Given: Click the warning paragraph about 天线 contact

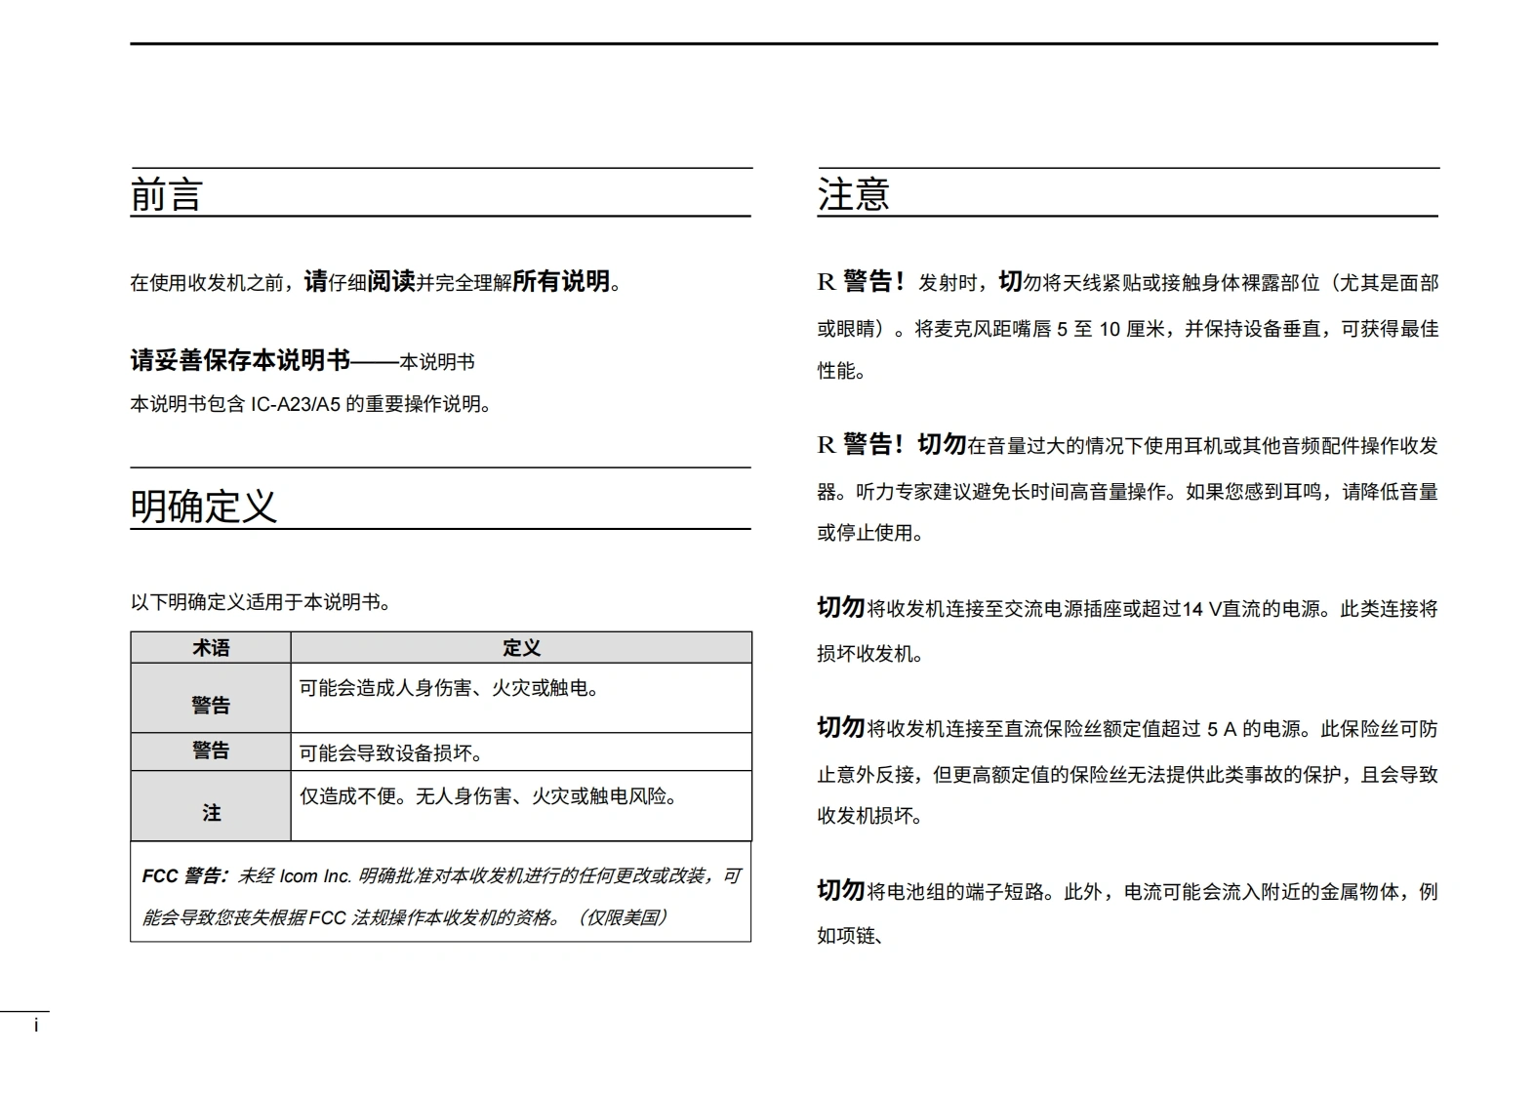Looking at the screenshot, I should pyautogui.click(x=1127, y=327).
